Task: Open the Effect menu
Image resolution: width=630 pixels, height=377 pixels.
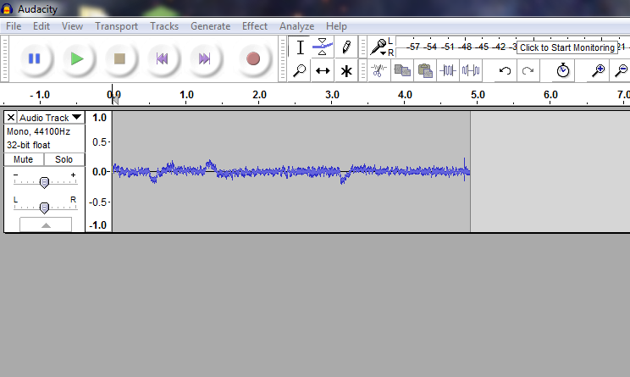Action: click(x=255, y=26)
